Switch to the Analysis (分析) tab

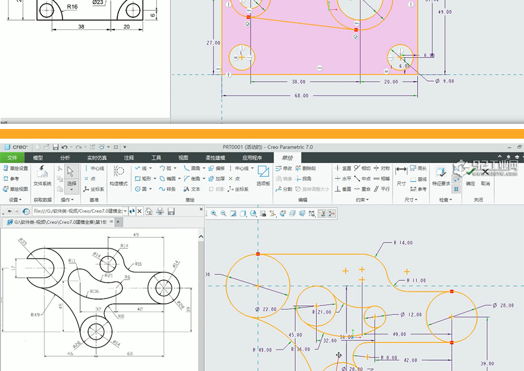pyautogui.click(x=65, y=158)
